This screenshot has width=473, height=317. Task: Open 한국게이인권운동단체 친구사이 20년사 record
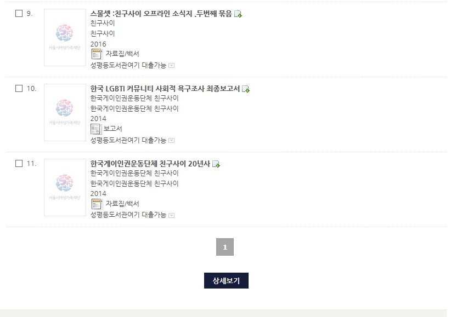pyautogui.click(x=150, y=164)
